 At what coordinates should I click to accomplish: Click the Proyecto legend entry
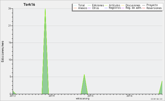150,5
